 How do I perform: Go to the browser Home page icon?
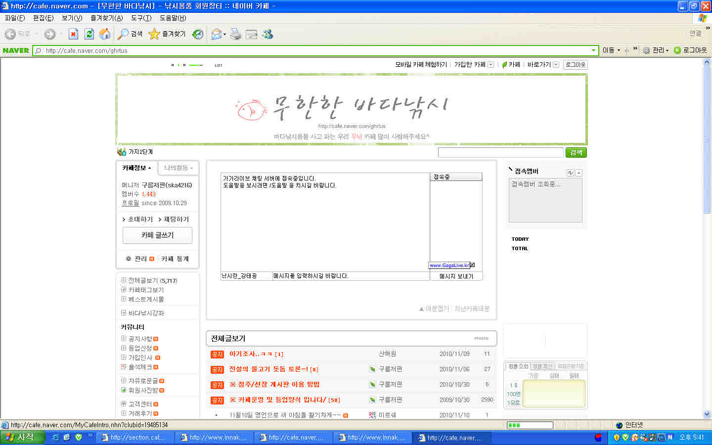(x=105, y=34)
